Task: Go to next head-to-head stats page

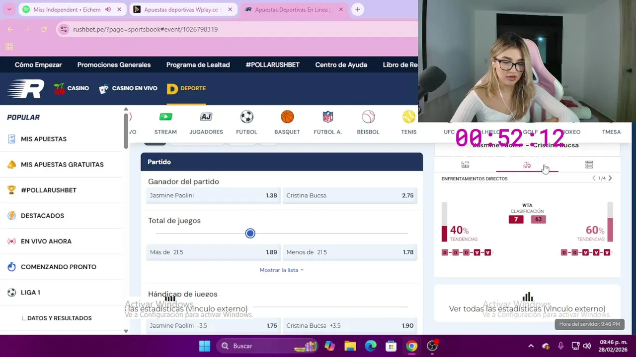Action: pos(610,178)
